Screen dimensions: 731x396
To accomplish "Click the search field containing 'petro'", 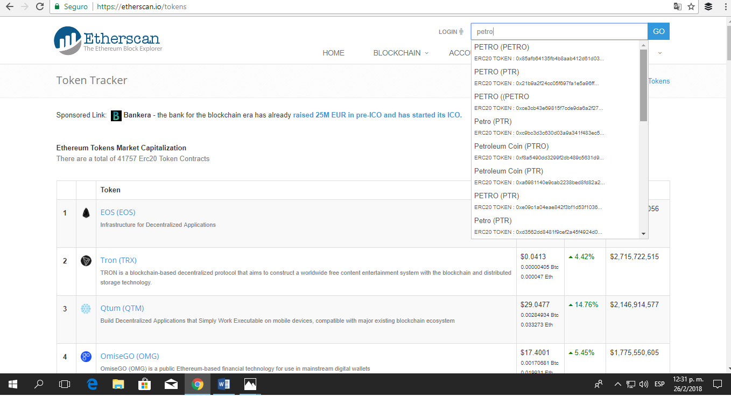I will 559,31.
